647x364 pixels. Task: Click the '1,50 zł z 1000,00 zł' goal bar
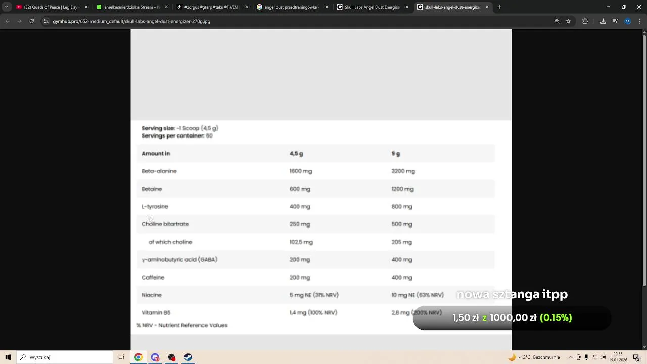click(x=512, y=318)
